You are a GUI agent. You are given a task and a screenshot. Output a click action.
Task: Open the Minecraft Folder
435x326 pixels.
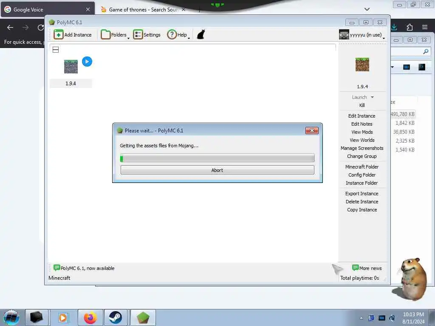(x=362, y=166)
